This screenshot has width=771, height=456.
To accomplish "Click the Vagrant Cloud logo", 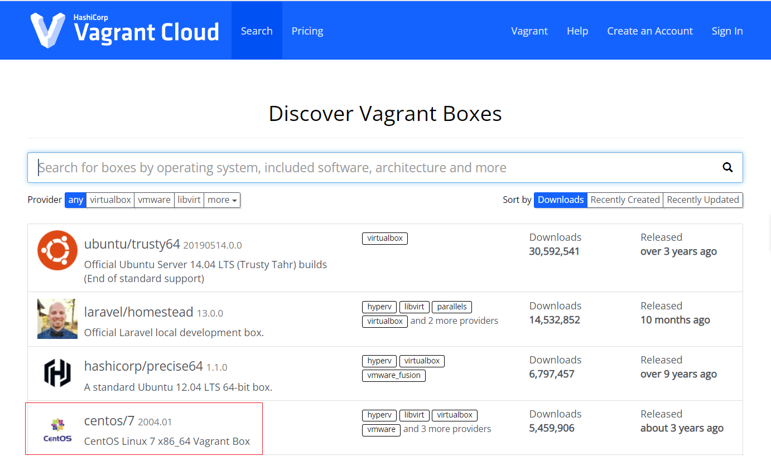I will pyautogui.click(x=125, y=30).
